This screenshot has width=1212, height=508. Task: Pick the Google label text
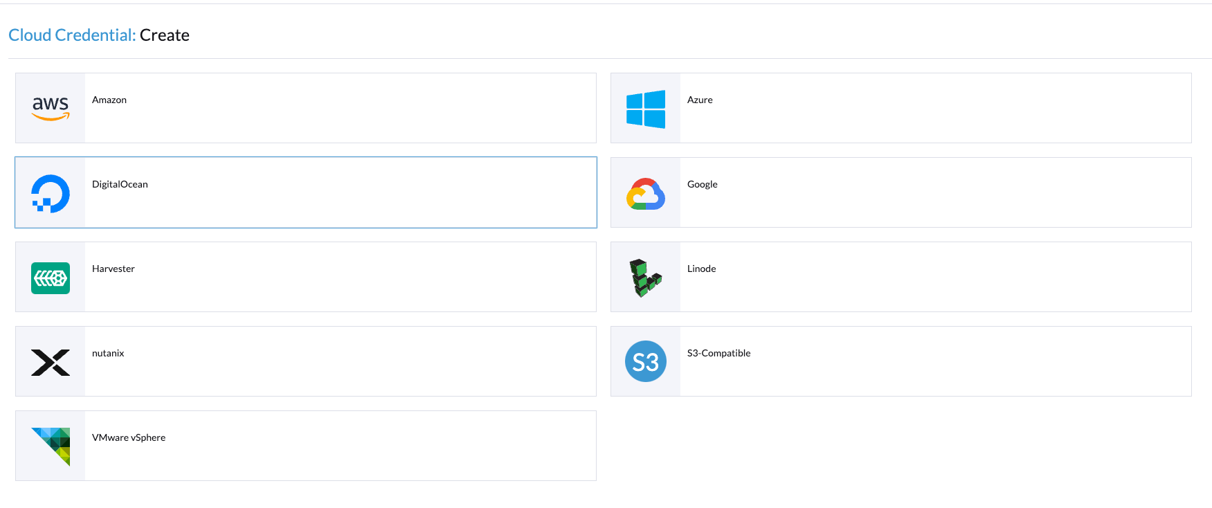tap(702, 184)
